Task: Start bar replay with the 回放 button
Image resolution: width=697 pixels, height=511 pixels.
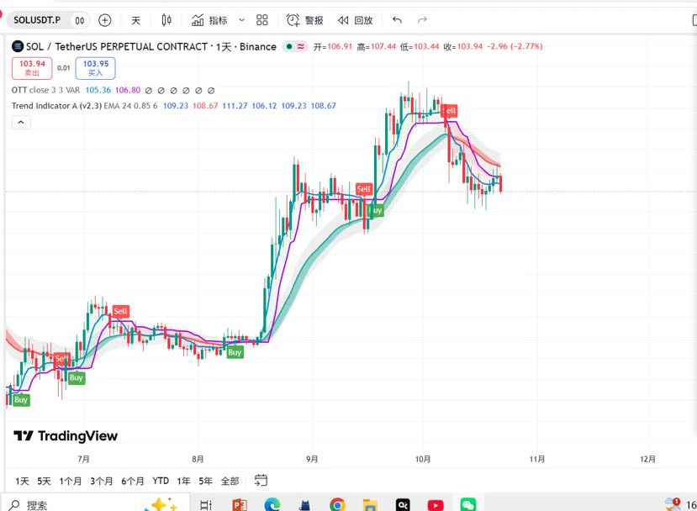Action: click(x=355, y=20)
